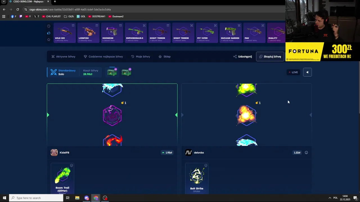Click the crossed swords Standardowy icon
The width and height of the screenshot is (360, 202).
coord(53,72)
